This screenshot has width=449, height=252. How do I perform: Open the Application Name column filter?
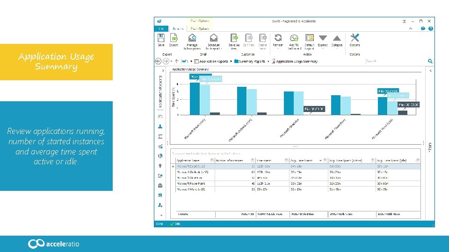coord(212,160)
